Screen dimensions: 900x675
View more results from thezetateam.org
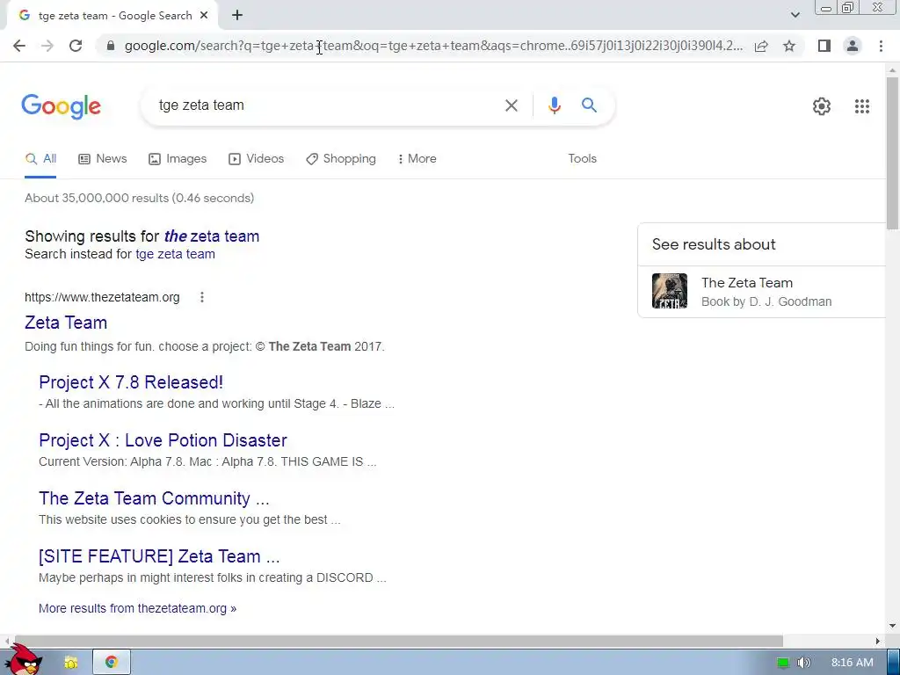[x=137, y=608]
